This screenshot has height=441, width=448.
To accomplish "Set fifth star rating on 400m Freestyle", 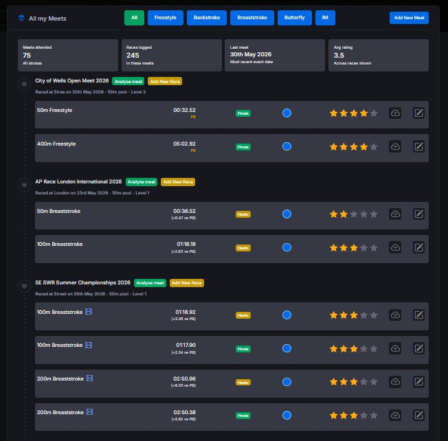I will pos(373,147).
